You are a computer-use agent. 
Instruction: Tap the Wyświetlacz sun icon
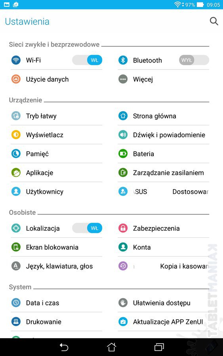[16, 135]
